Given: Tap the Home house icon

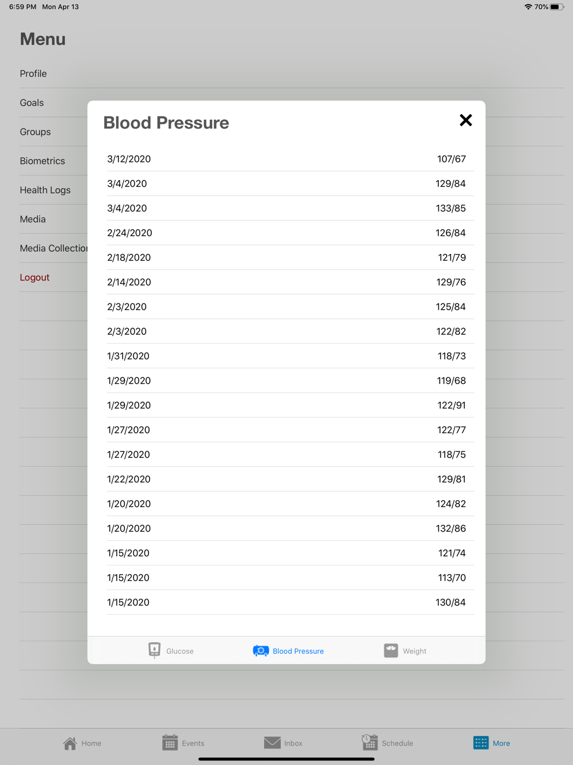Looking at the screenshot, I should point(70,743).
